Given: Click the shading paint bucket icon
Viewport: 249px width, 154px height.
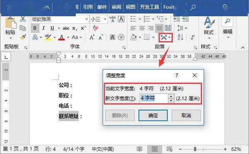Looking at the screenshot, I should coord(134,37).
